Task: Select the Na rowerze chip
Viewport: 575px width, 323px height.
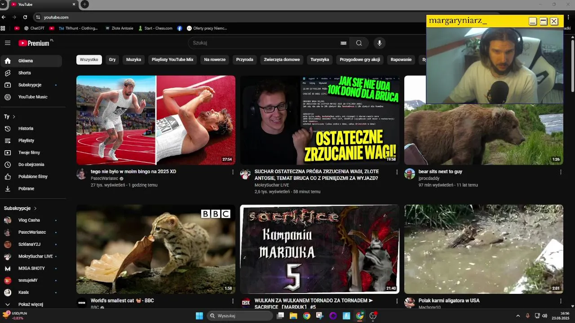Action: [x=215, y=60]
